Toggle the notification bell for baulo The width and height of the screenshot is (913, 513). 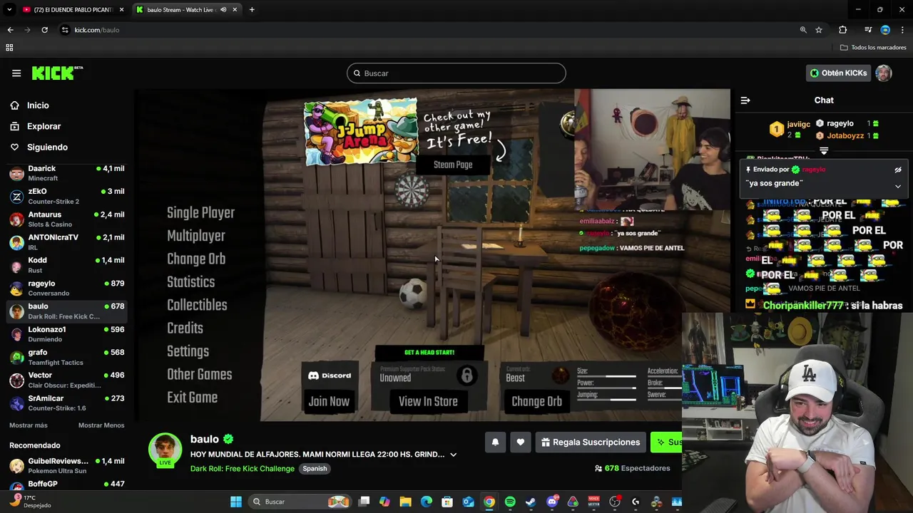pyautogui.click(x=495, y=442)
